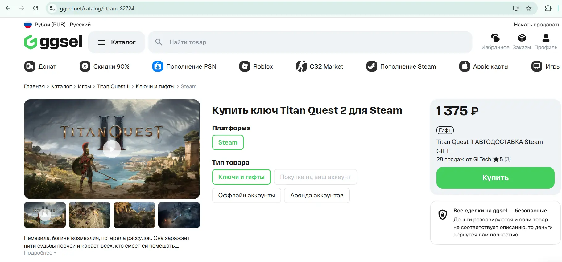Select the third screenshot thumbnail
562x262 pixels.
134,215
